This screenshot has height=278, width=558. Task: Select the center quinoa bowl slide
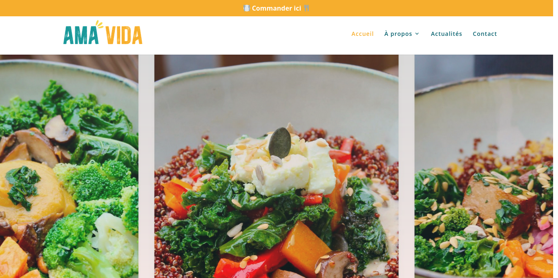(x=276, y=166)
